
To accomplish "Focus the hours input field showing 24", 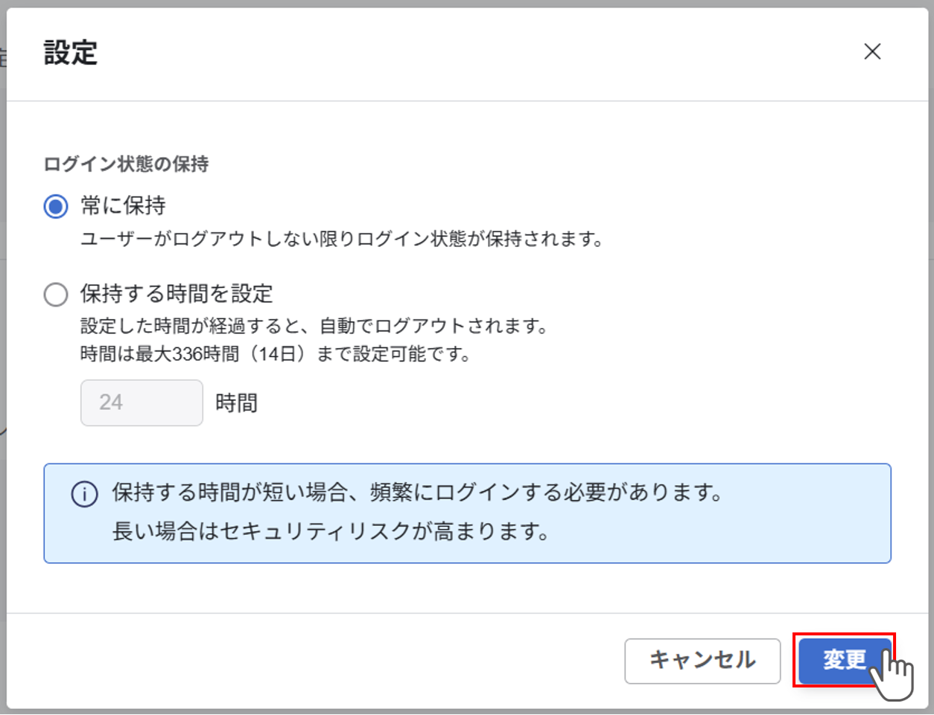I will (142, 403).
